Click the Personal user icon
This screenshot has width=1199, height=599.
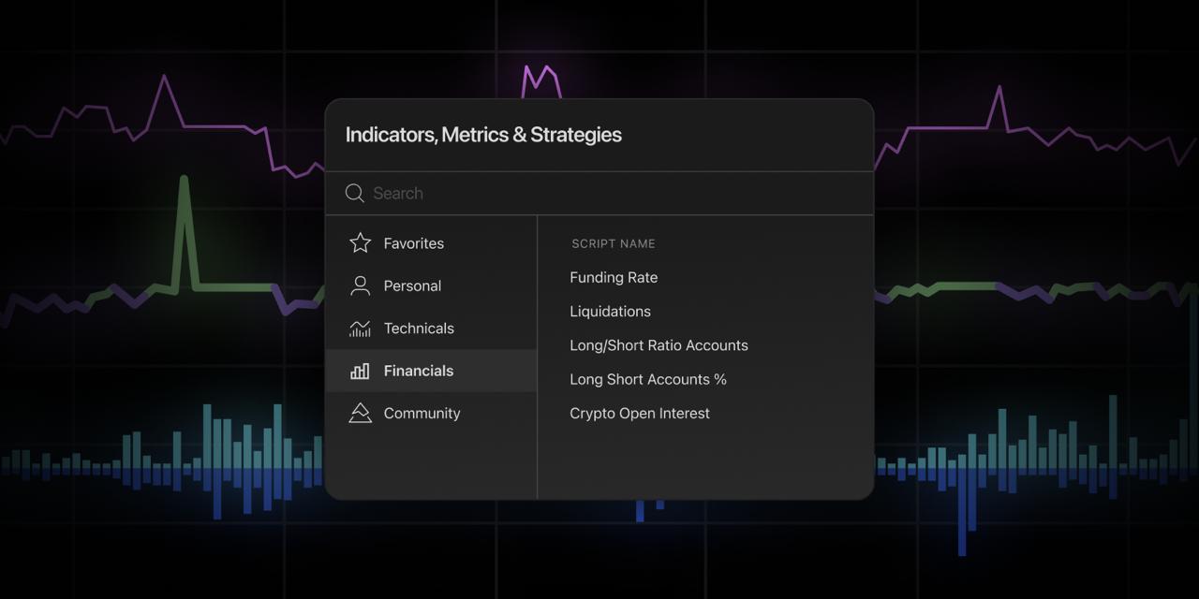360,285
